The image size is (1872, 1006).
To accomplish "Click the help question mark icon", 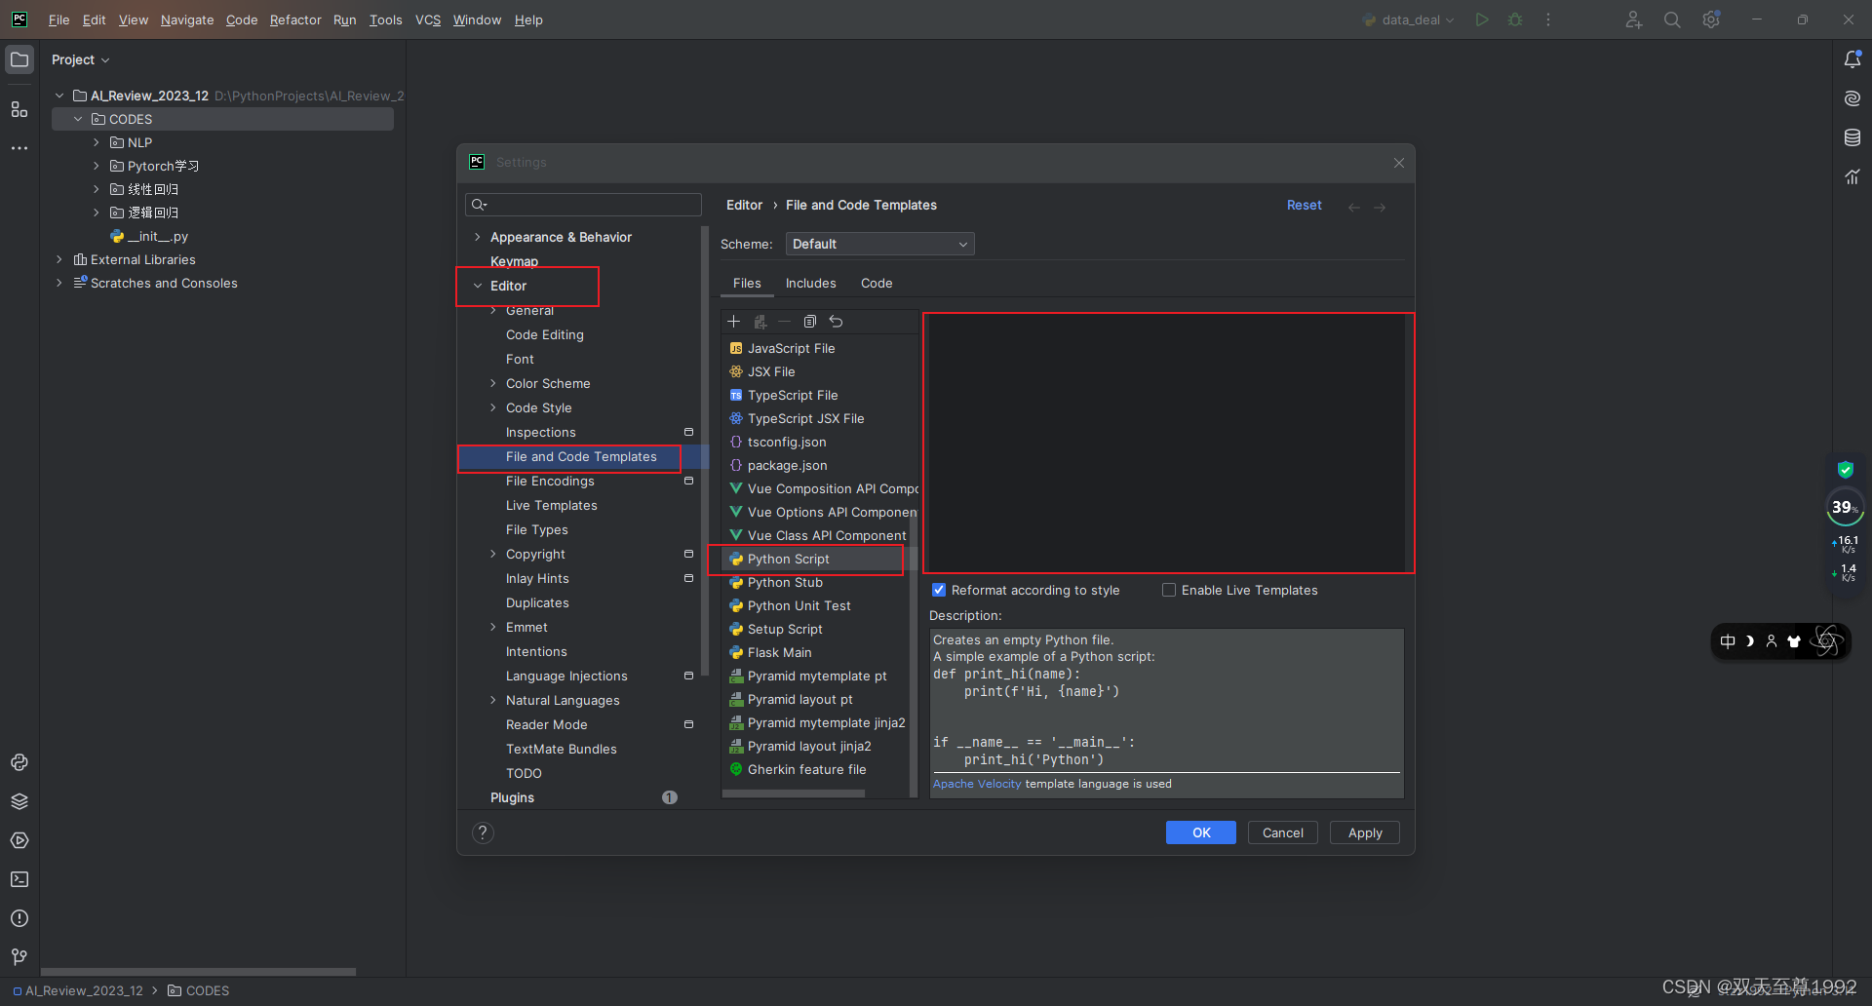I will [483, 832].
